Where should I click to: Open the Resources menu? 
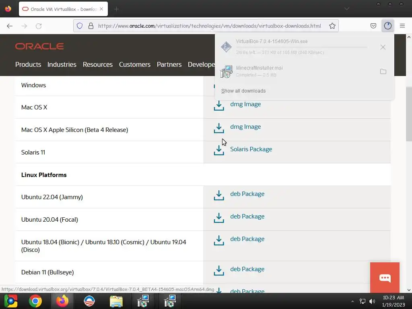coord(97,64)
